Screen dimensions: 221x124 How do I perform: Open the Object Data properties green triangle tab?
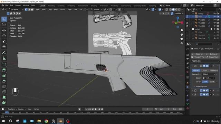[188, 104]
